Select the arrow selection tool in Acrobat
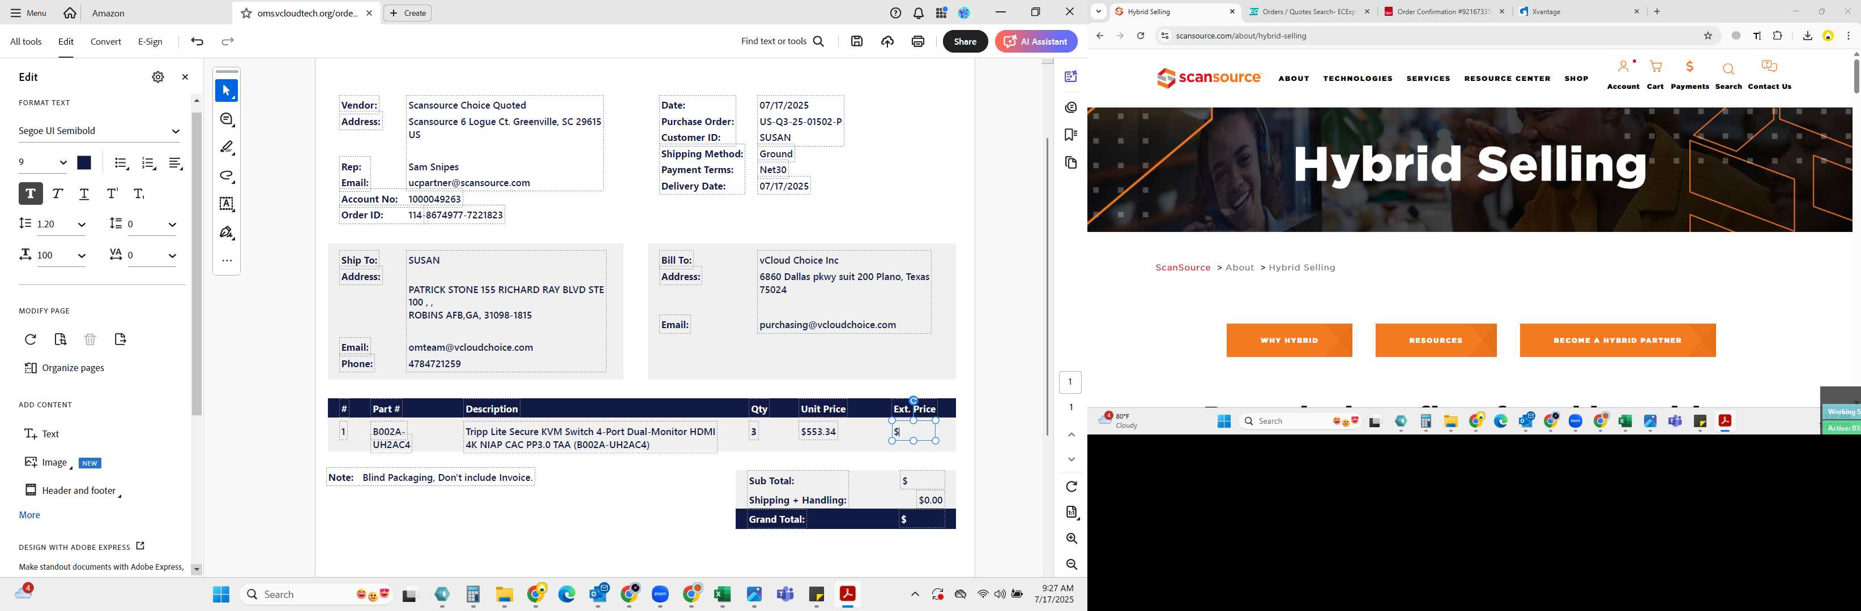 [x=226, y=91]
